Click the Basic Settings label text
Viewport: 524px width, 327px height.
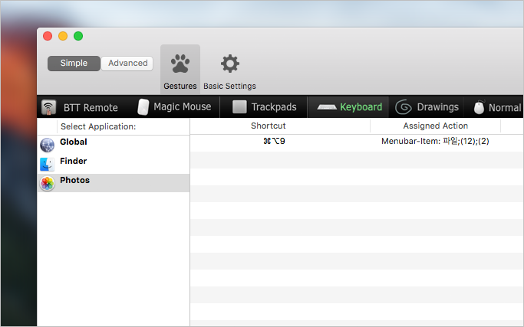[x=229, y=86]
